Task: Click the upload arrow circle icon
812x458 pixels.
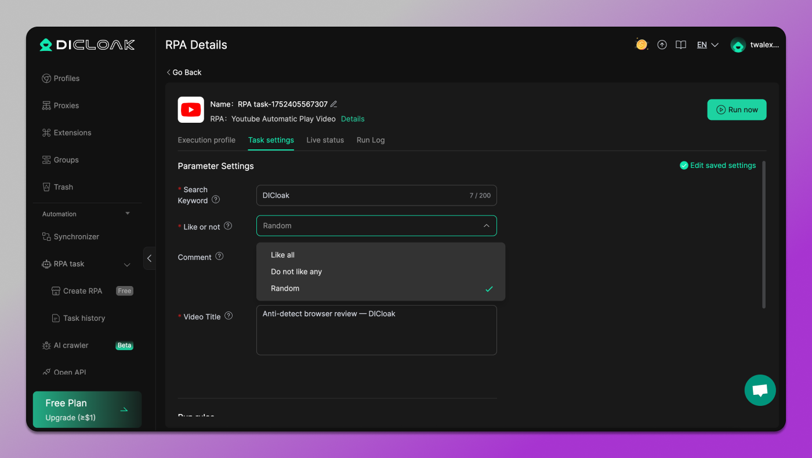Action: tap(662, 45)
